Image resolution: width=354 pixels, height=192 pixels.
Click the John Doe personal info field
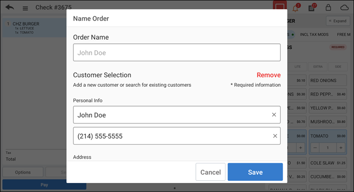pos(177,115)
